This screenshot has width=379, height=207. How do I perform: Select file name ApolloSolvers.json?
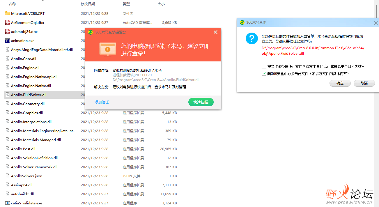pyautogui.click(x=26, y=176)
